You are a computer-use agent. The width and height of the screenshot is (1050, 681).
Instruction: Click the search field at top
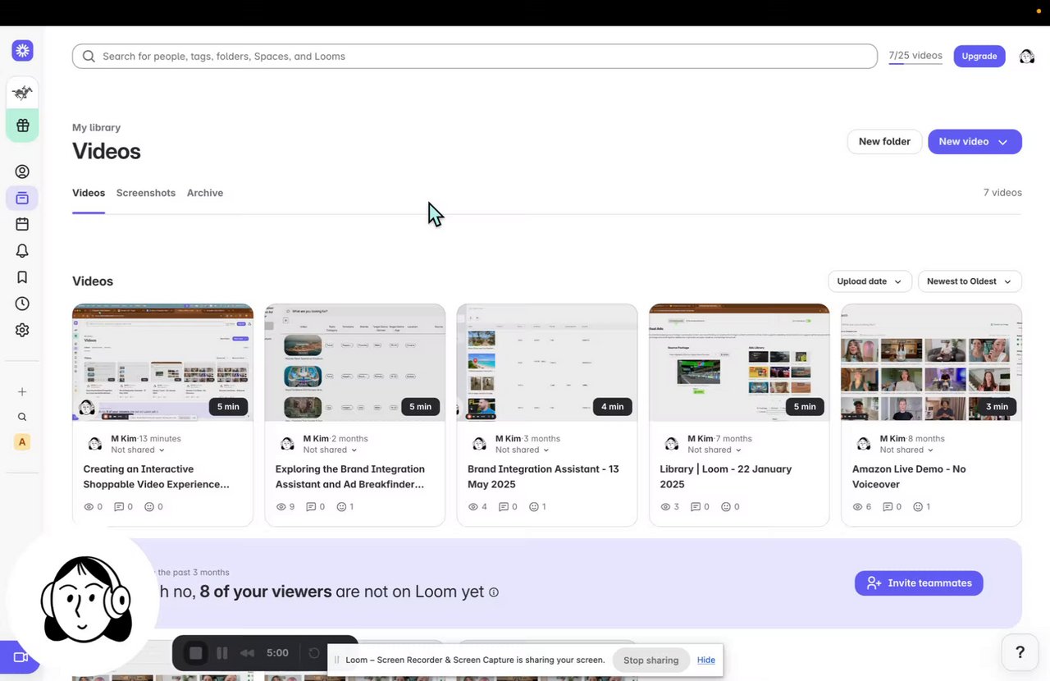click(475, 57)
